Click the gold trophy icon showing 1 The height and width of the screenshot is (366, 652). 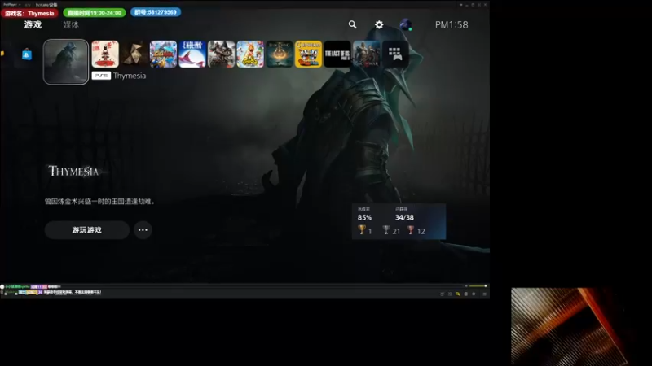[x=362, y=229]
